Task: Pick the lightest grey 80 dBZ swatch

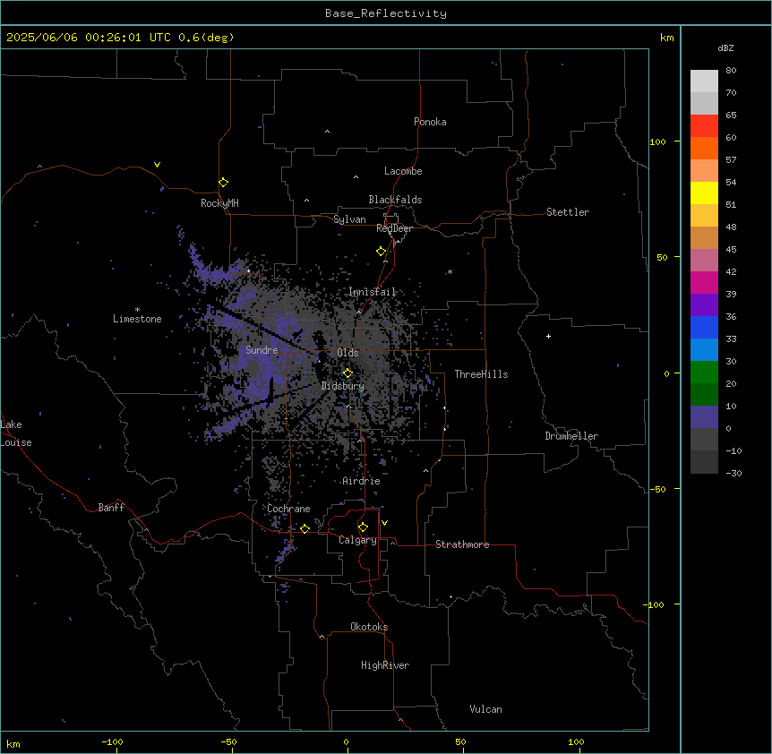Action: [x=704, y=81]
